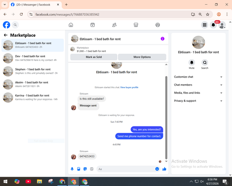The width and height of the screenshot is (232, 186).
Task: Open File Explorer from the taskbar
Action: (39, 181)
